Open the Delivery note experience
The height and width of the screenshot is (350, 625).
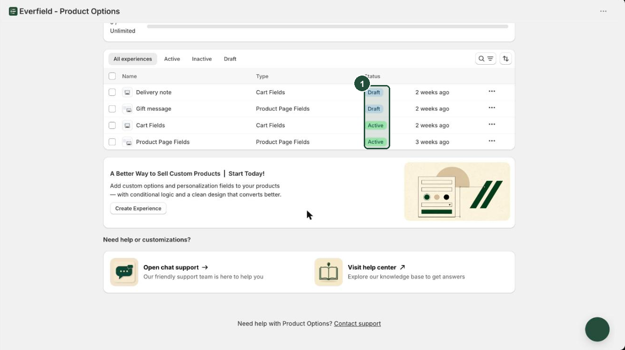(154, 93)
